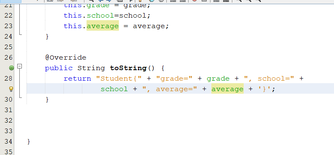Place the cursor in the toString method name

[128, 68]
